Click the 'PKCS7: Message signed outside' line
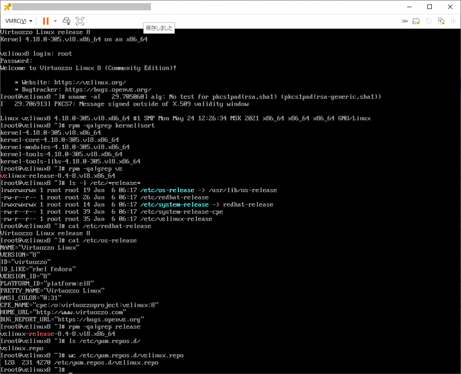The height and width of the screenshot is (374, 461). 124,104
